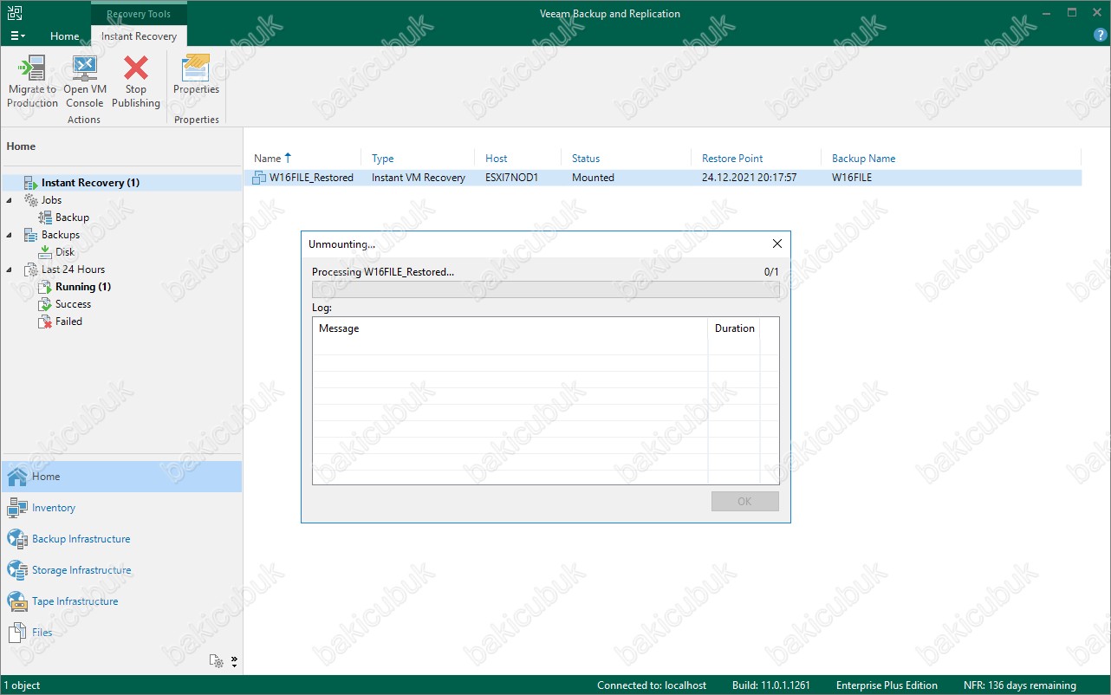Select Running (1) sessions node
The image size is (1111, 695).
tap(83, 287)
